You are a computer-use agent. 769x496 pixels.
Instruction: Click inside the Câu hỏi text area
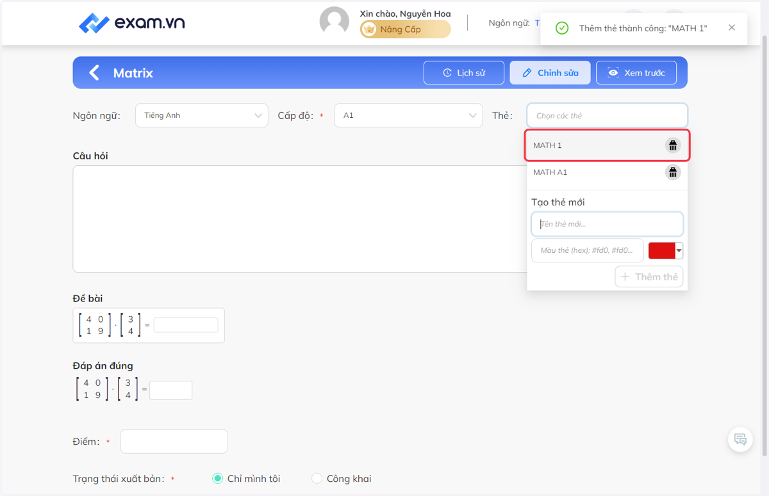tap(300, 219)
